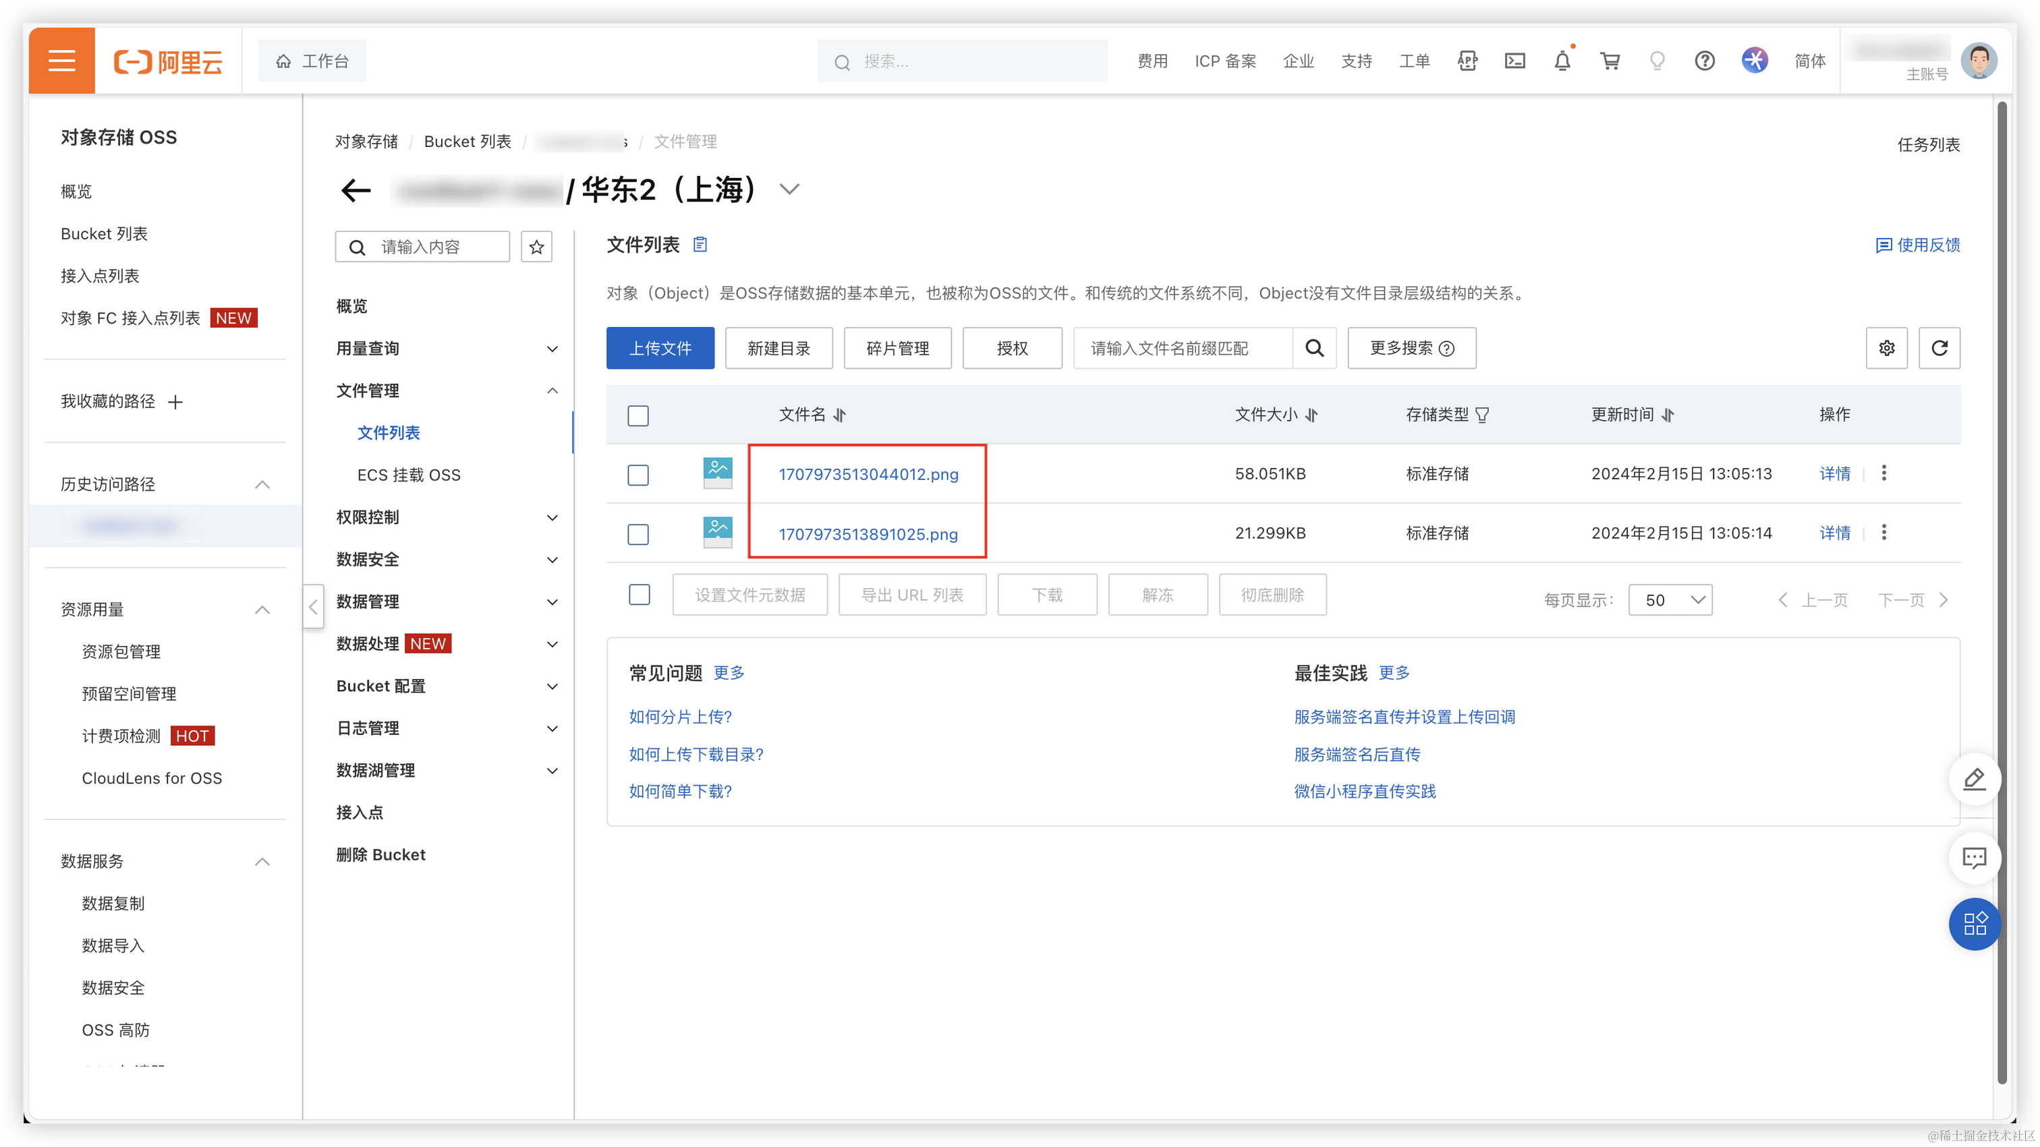This screenshot has width=2040, height=1147.
Task: Focus the file name prefix search field
Action: (x=1183, y=347)
